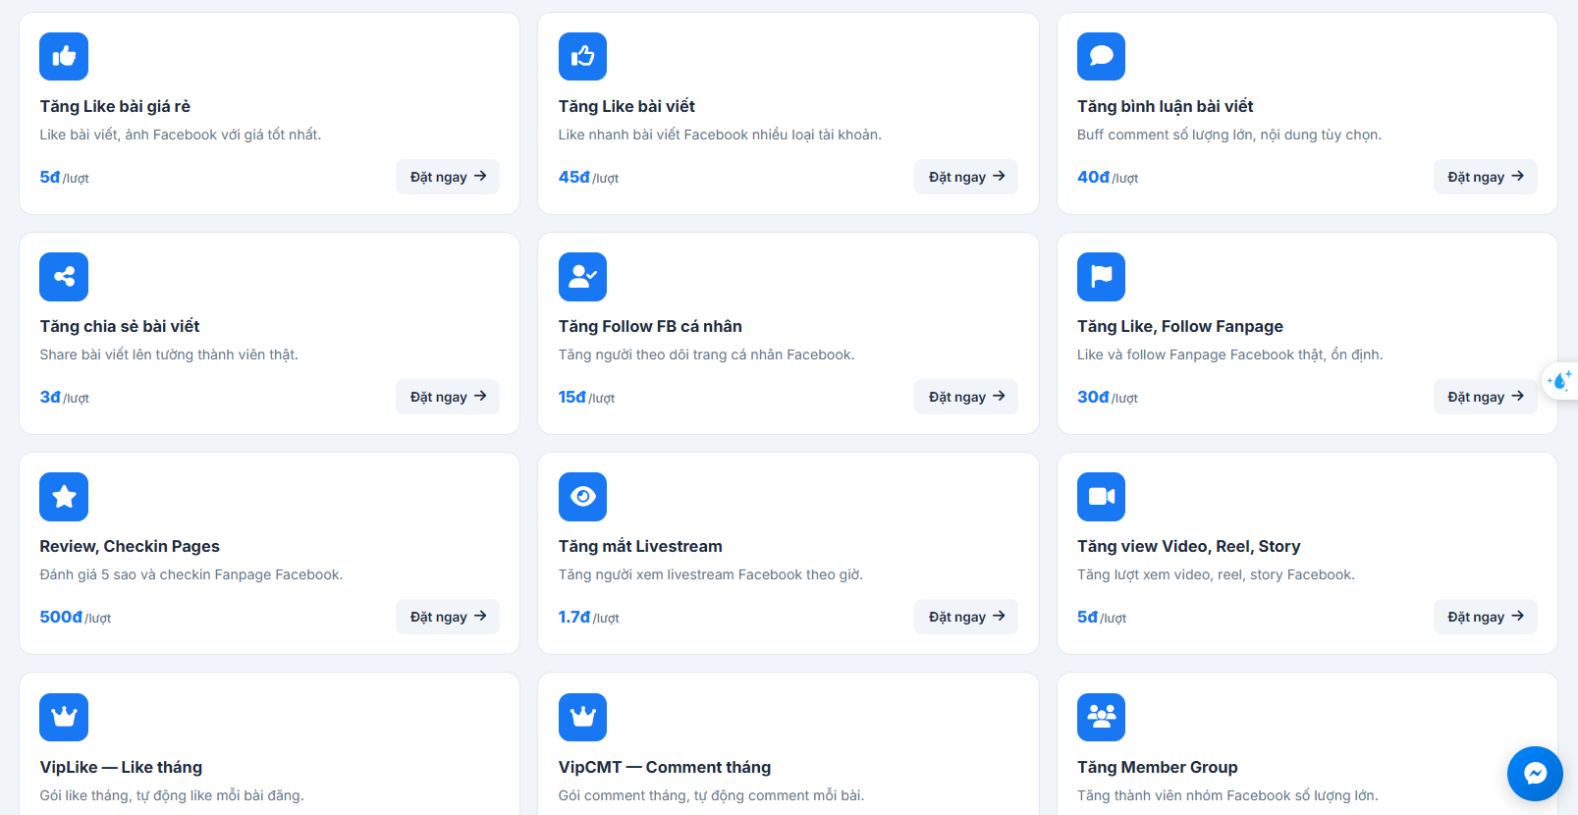
Task: Click the user-check icon for Tăng Follow FB
Action: [582, 277]
